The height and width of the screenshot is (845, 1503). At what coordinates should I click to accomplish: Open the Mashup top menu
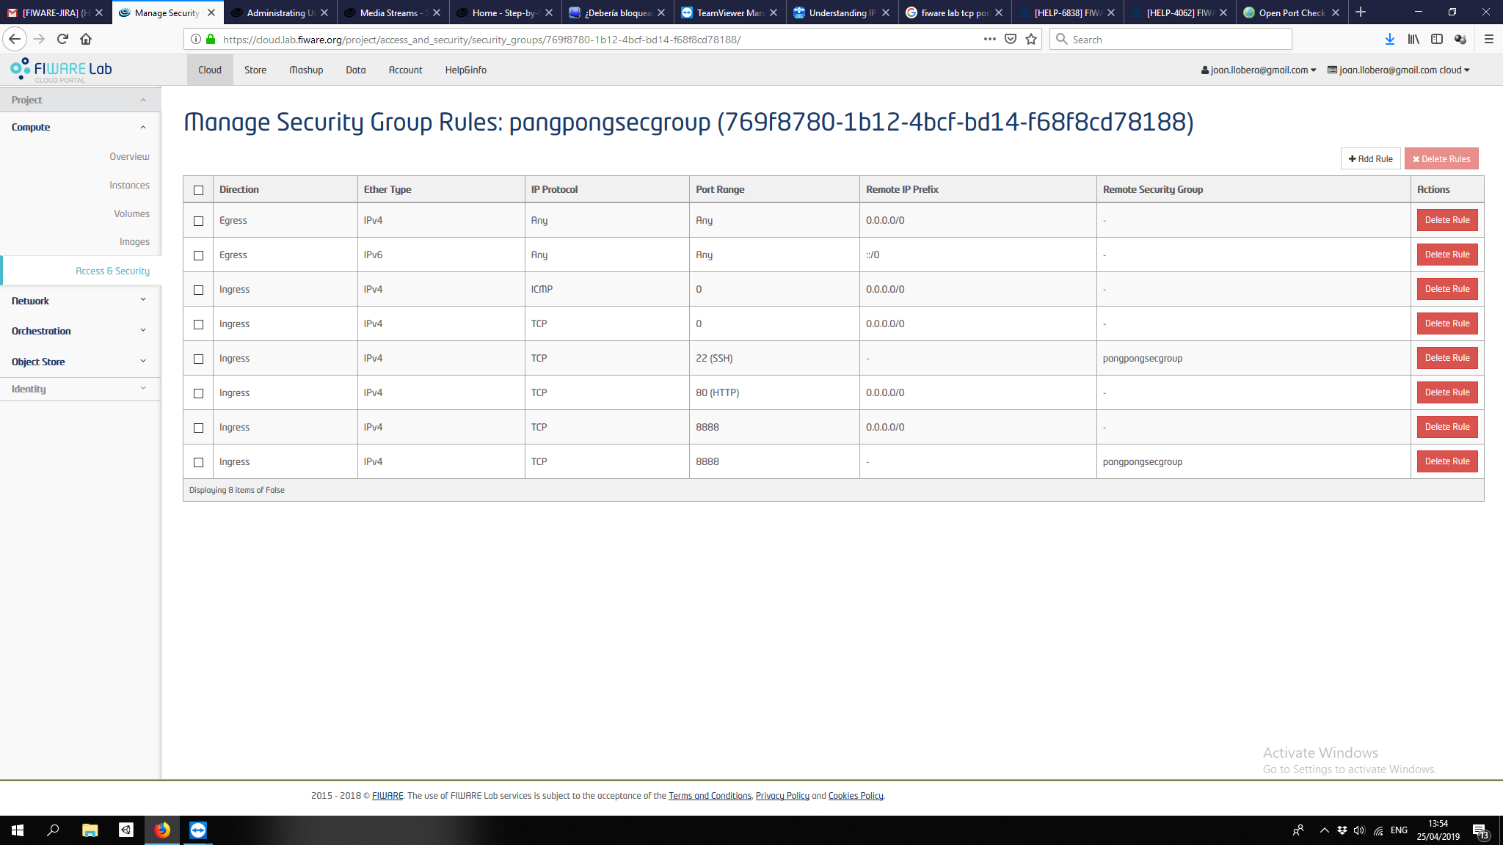point(306,70)
